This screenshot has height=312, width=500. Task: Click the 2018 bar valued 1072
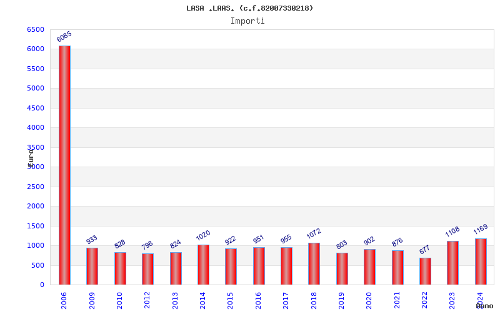click(x=314, y=263)
